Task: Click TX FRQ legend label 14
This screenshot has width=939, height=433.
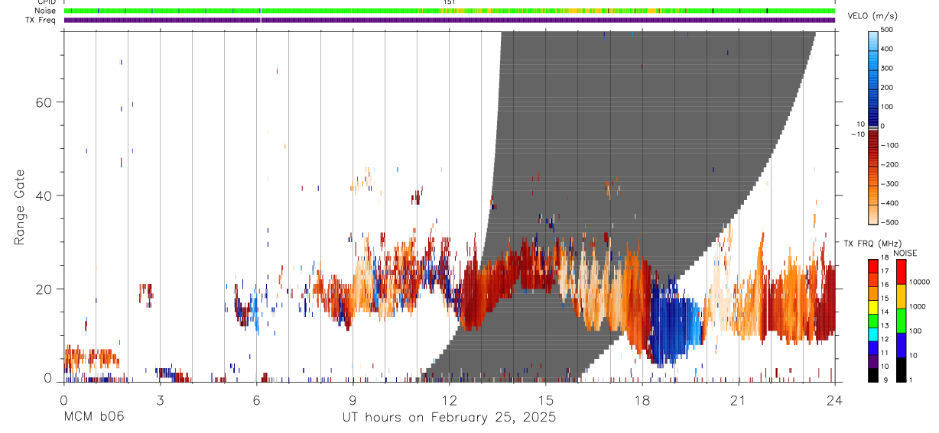Action: pyautogui.click(x=885, y=312)
